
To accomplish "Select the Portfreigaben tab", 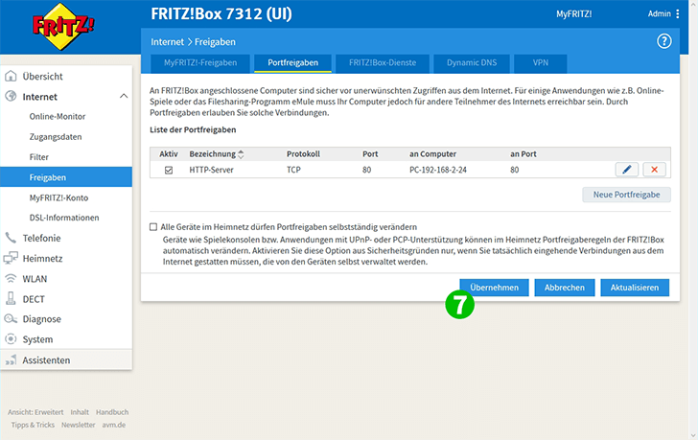I will [x=293, y=62].
